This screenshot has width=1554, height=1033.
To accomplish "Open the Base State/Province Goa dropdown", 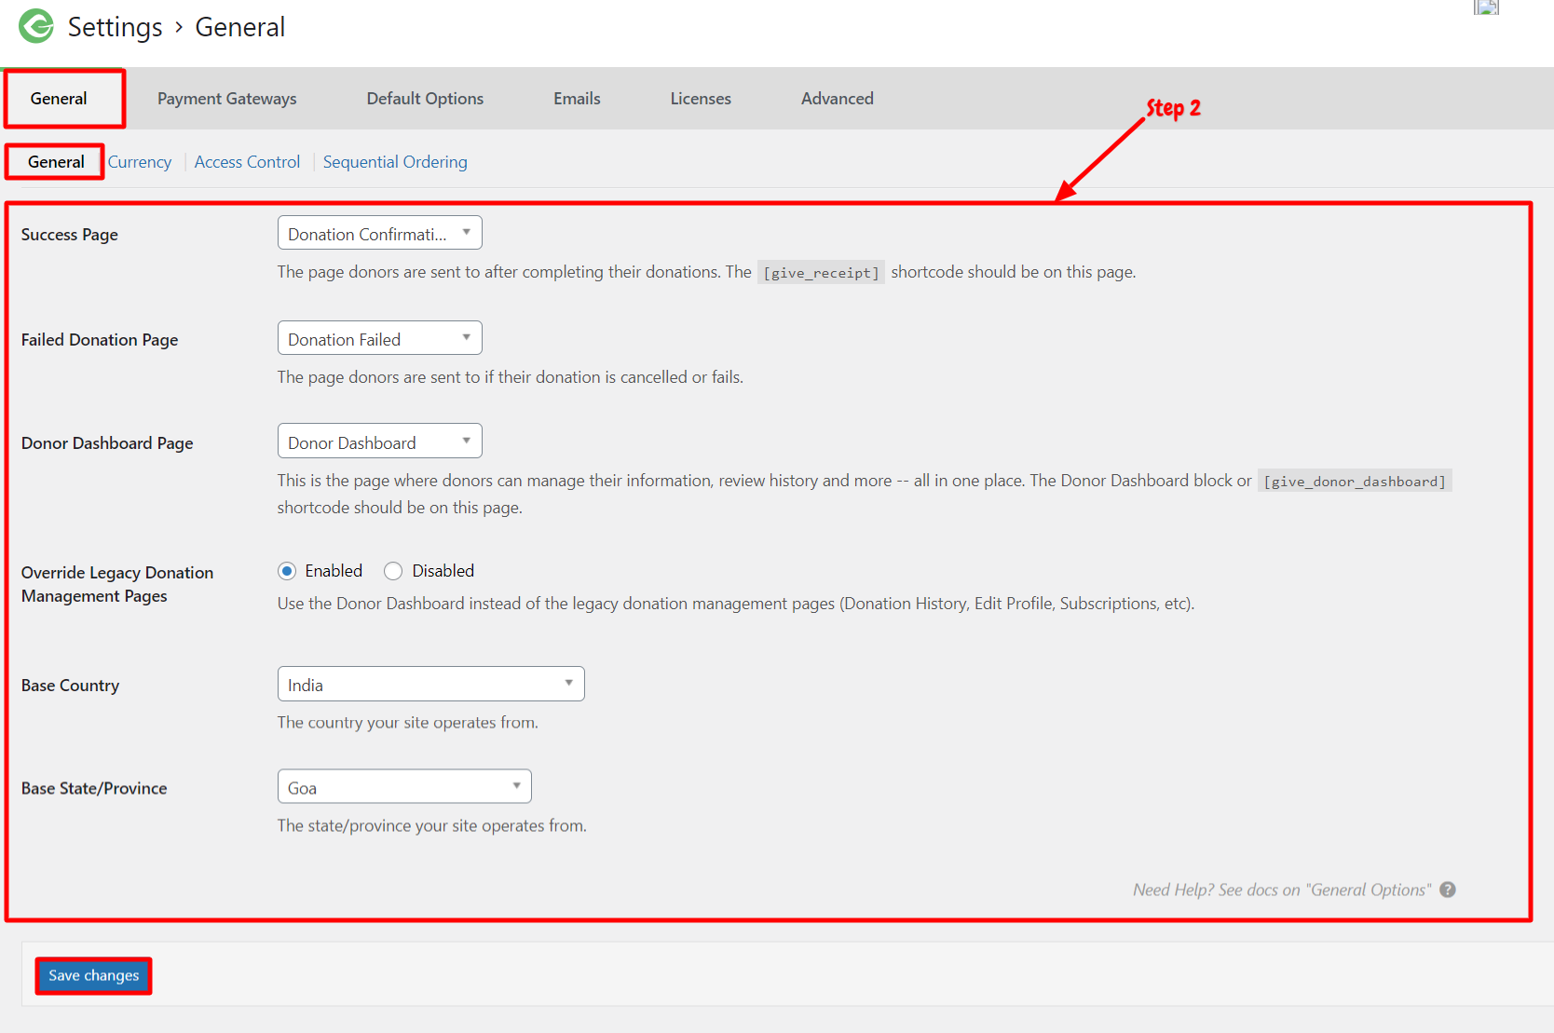I will coord(404,786).
